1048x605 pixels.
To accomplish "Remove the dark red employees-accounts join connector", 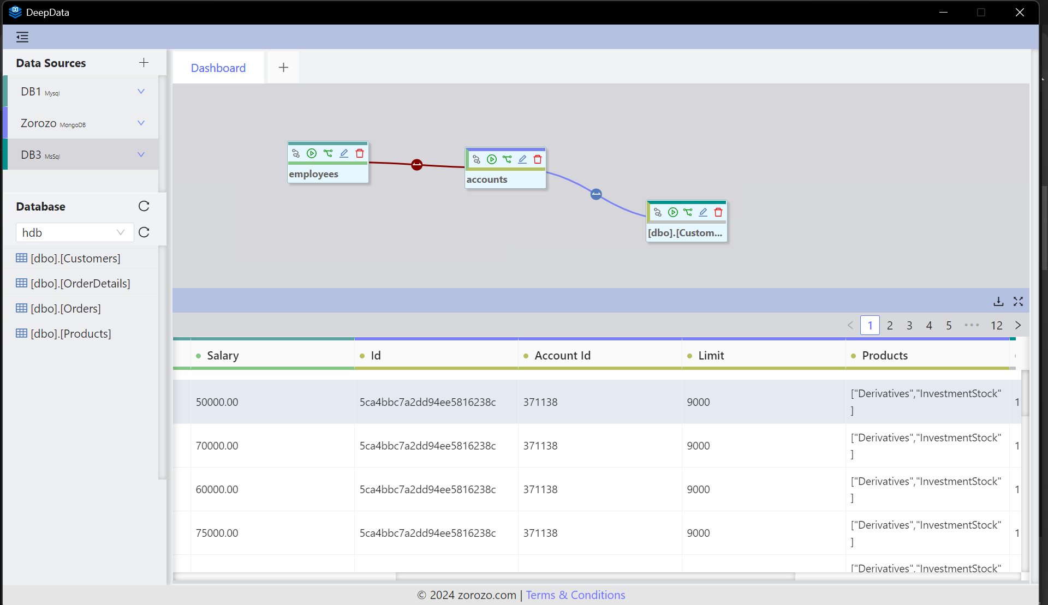I will pos(416,164).
